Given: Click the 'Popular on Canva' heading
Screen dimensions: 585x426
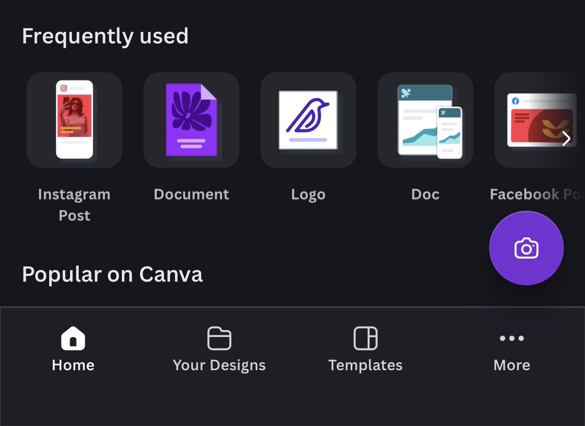Looking at the screenshot, I should click(112, 275).
